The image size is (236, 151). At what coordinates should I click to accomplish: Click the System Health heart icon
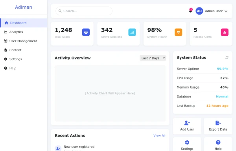[178, 32]
